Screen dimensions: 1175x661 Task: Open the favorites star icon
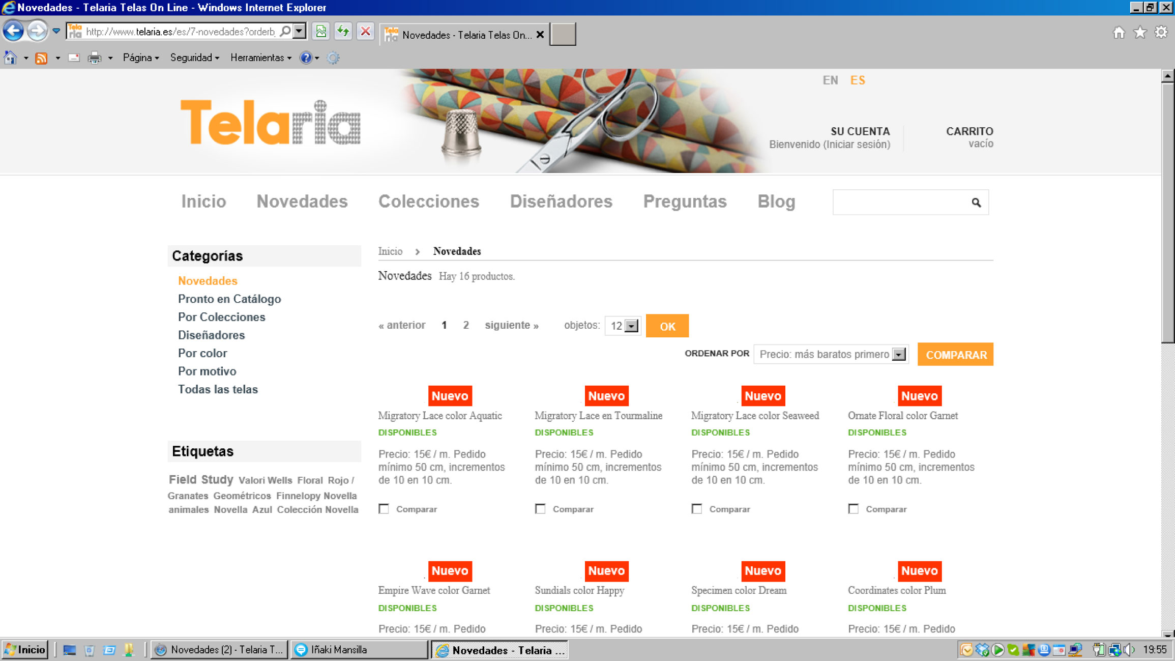(x=1140, y=33)
